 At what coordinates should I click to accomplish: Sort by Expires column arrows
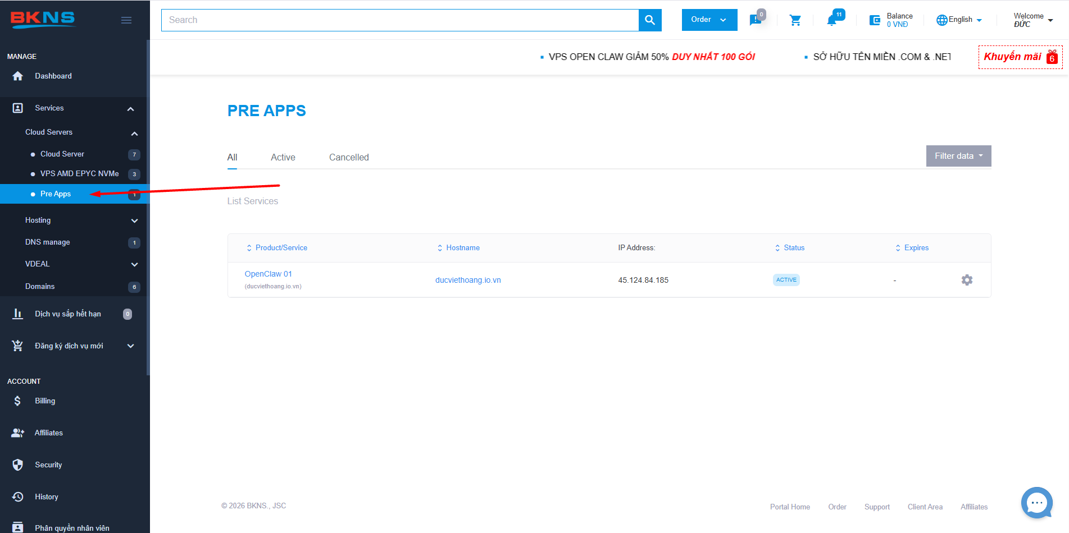(x=898, y=248)
